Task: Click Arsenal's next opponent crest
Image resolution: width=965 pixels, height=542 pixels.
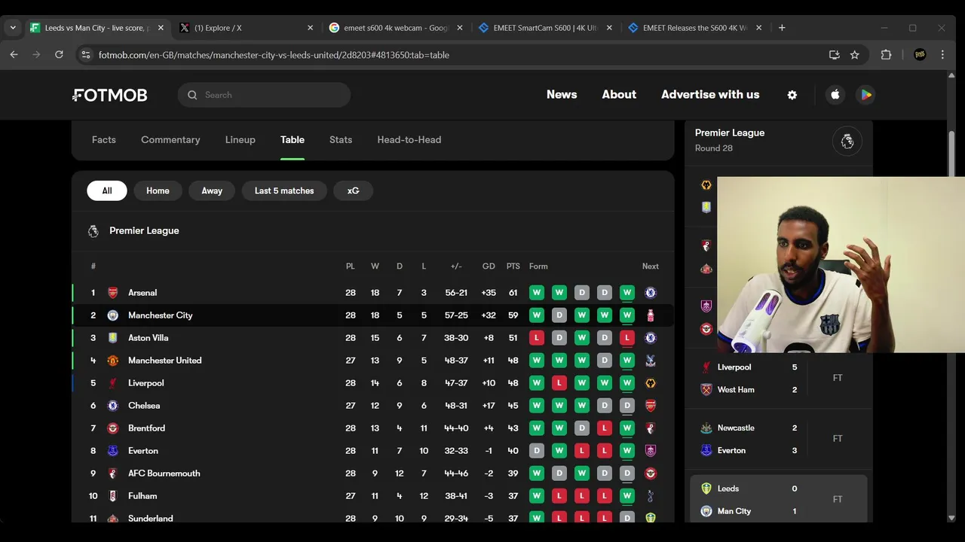Action: click(651, 293)
